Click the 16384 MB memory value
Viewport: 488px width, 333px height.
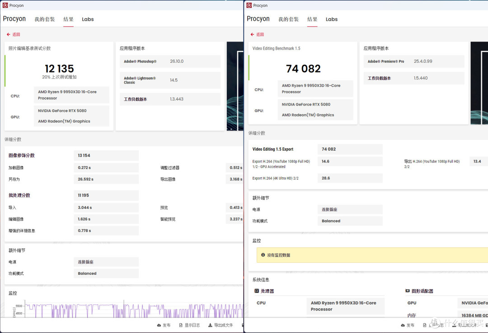[473, 315]
